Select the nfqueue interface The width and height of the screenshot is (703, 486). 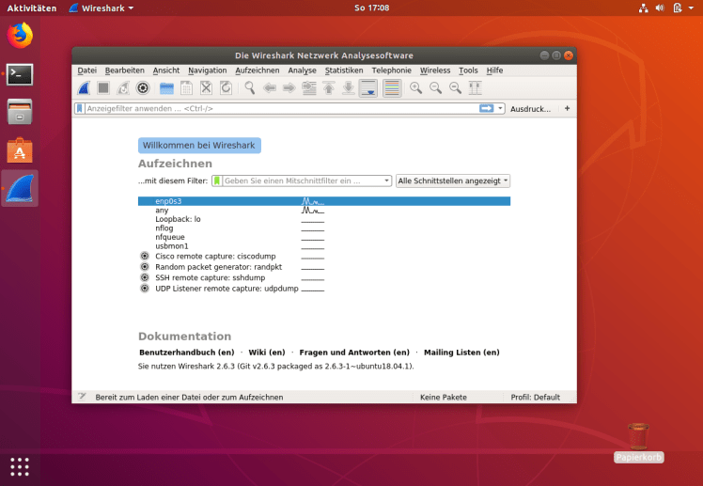324,237
